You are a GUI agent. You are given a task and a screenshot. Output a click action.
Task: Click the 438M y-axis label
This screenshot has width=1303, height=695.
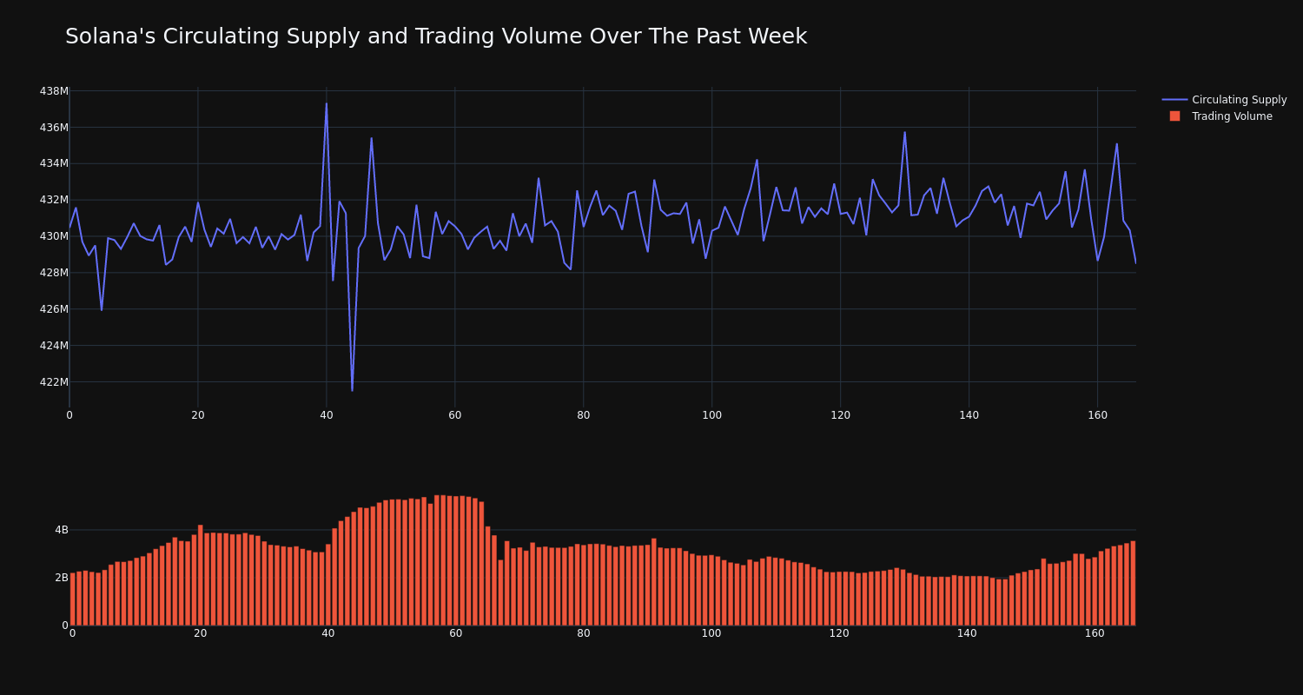[54, 91]
